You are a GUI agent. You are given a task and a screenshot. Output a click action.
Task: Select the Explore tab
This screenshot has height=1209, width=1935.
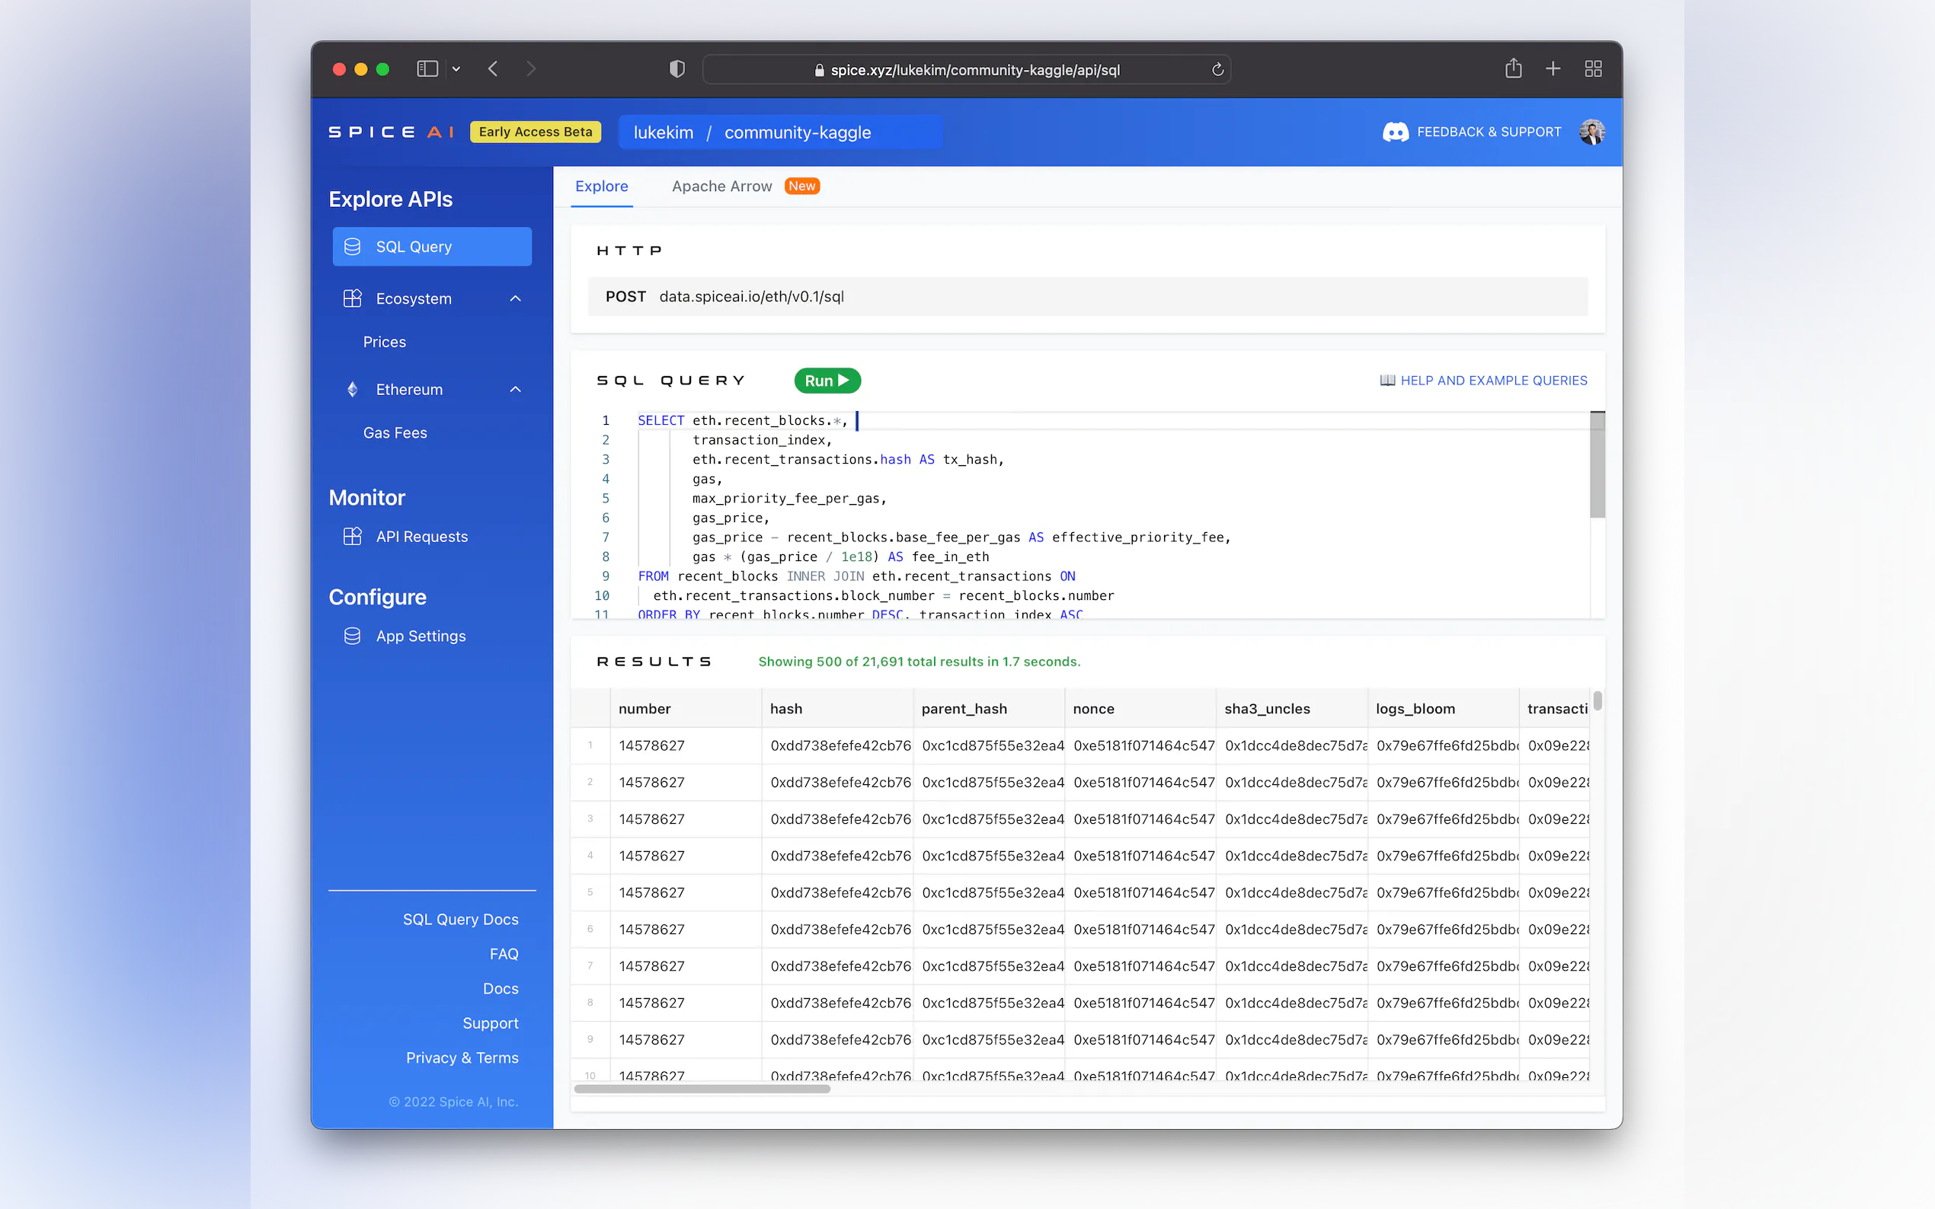[602, 187]
